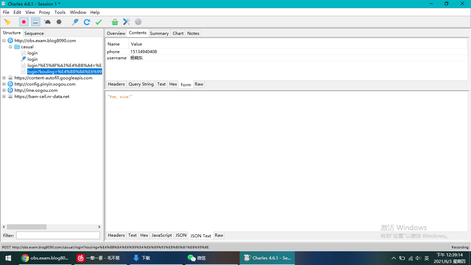Screen dimensions: 471x265
Task: Select login?kouling request row
Action: point(64,72)
